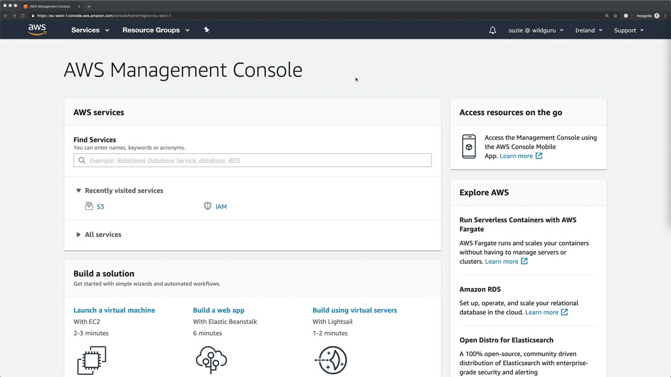Collapse the Recently visited services section
Image resolution: width=671 pixels, height=377 pixels.
[79, 191]
